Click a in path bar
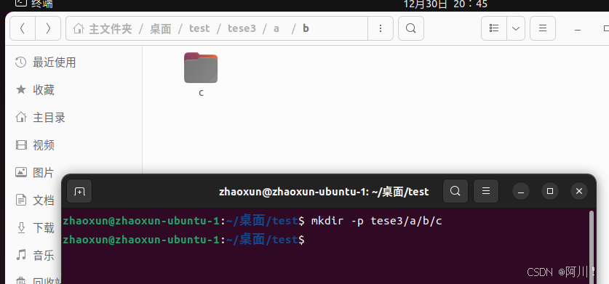Screen dimensions: 609x284 [x=276, y=28]
